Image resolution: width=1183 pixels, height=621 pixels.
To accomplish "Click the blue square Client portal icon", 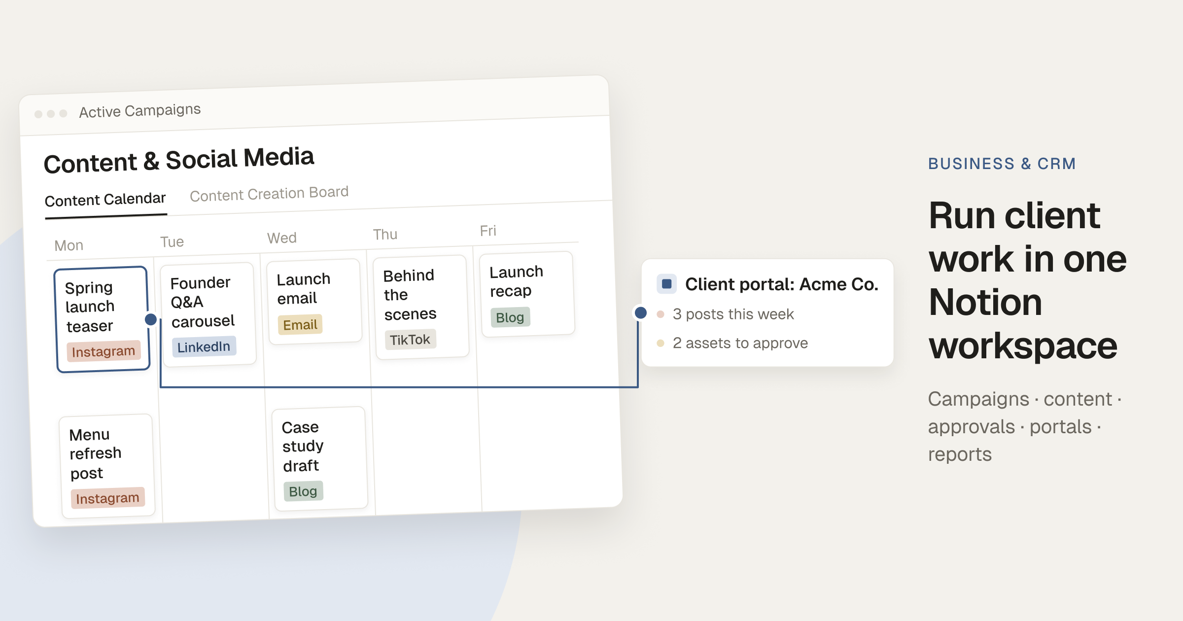I will pyautogui.click(x=666, y=284).
